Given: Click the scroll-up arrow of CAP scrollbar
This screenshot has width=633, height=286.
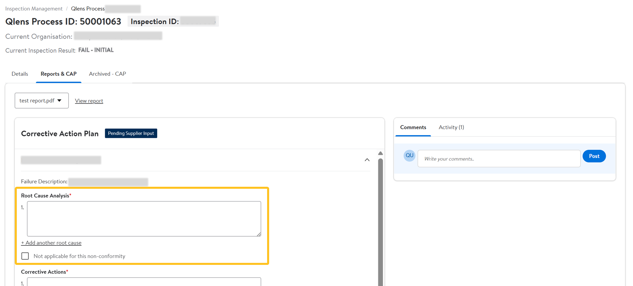Looking at the screenshot, I should click(x=380, y=153).
